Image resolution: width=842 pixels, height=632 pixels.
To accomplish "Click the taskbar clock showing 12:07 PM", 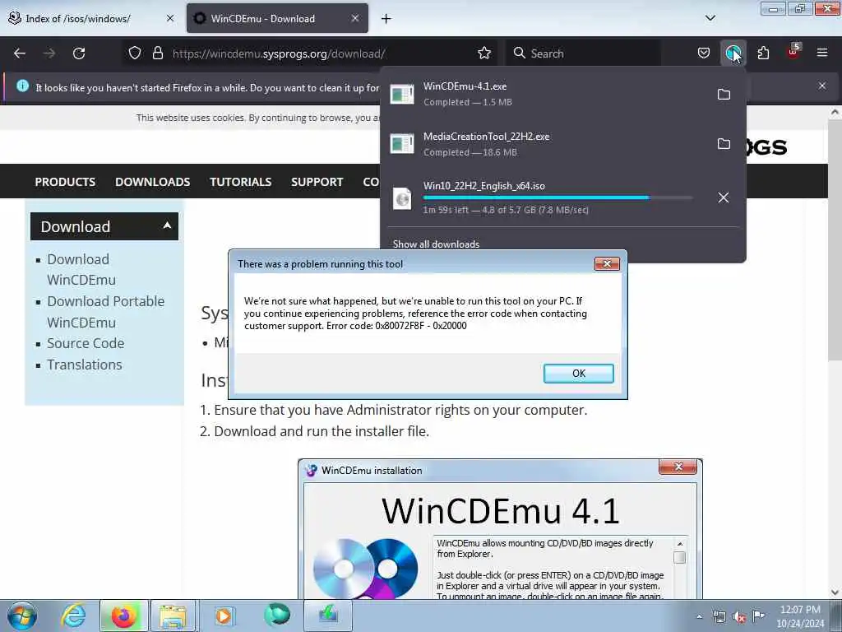I will 800,616.
